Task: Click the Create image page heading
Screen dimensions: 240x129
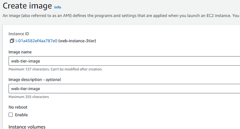Action: pyautogui.click(x=27, y=6)
